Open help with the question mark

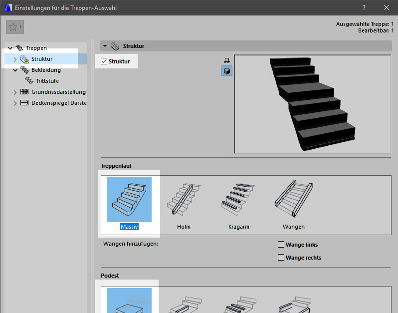coord(364,7)
